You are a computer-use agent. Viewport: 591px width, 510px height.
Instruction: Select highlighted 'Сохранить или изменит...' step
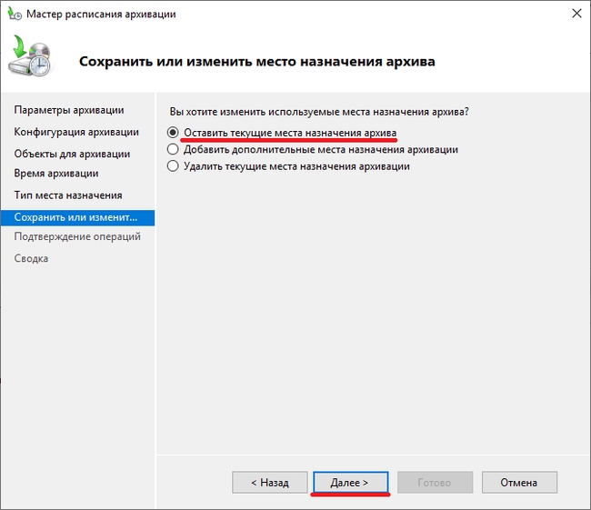[x=76, y=218]
